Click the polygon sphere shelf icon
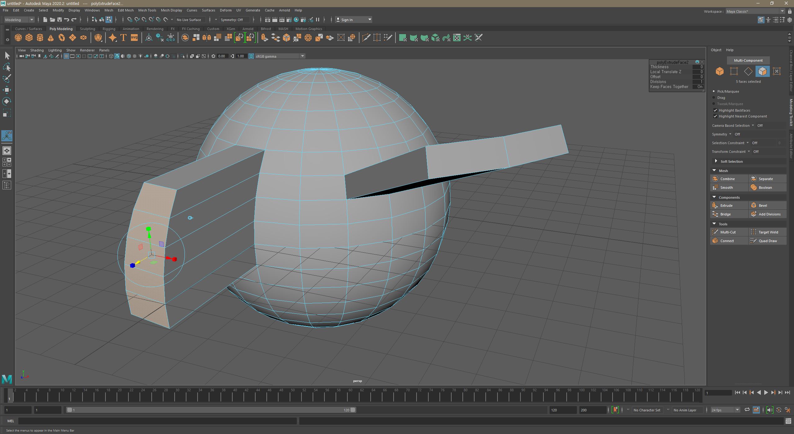This screenshot has height=434, width=794. [x=18, y=38]
